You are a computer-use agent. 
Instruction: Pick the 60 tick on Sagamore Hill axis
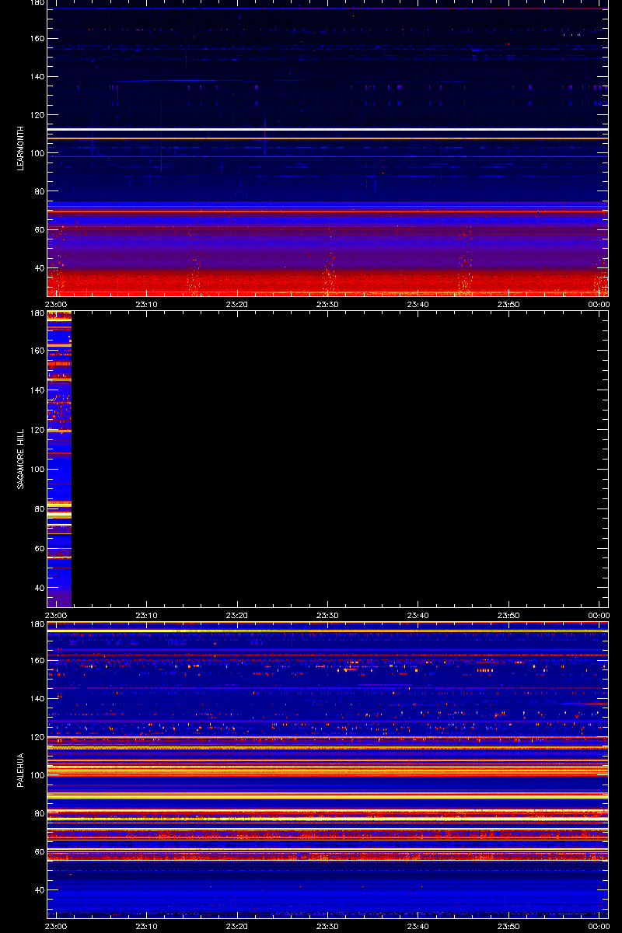point(39,549)
